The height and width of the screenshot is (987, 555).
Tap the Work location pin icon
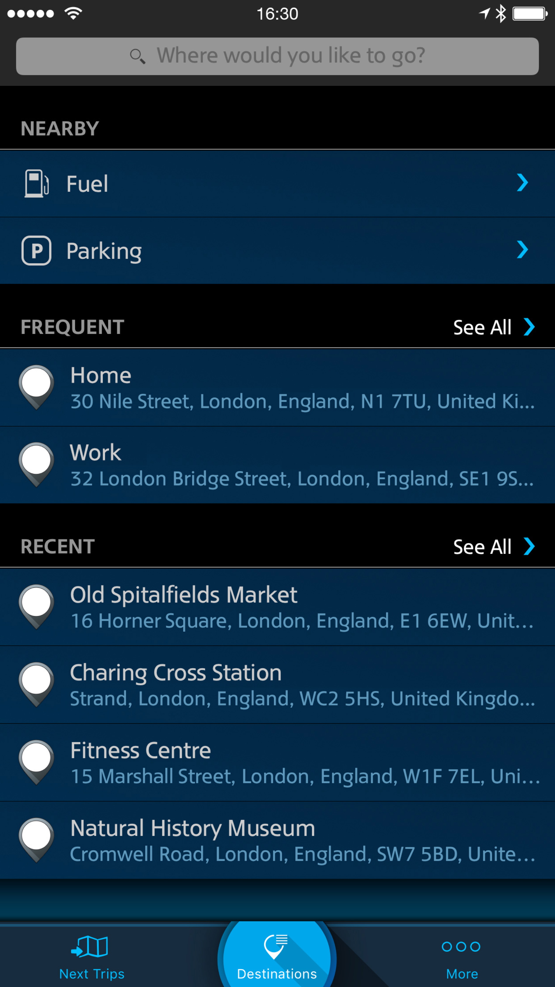(37, 464)
